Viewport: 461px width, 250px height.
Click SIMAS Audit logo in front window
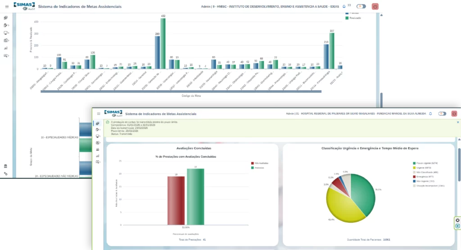pos(113,114)
